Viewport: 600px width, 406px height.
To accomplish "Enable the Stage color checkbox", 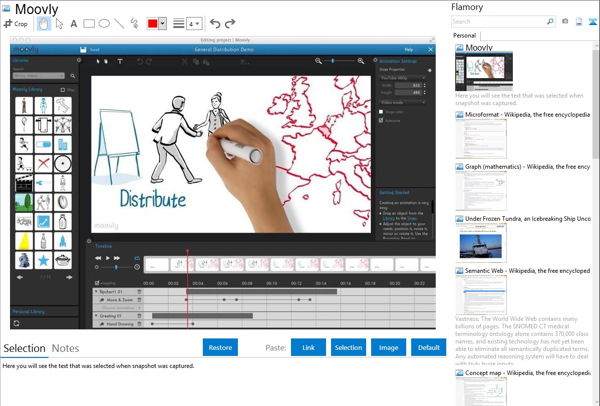I will (x=381, y=112).
